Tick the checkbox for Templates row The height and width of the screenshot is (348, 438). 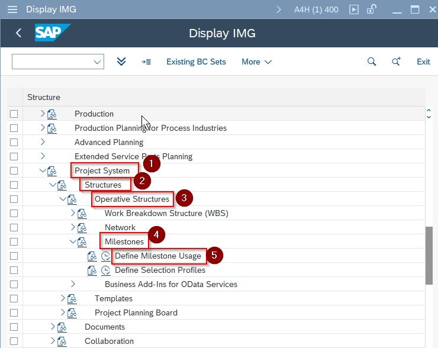14,298
